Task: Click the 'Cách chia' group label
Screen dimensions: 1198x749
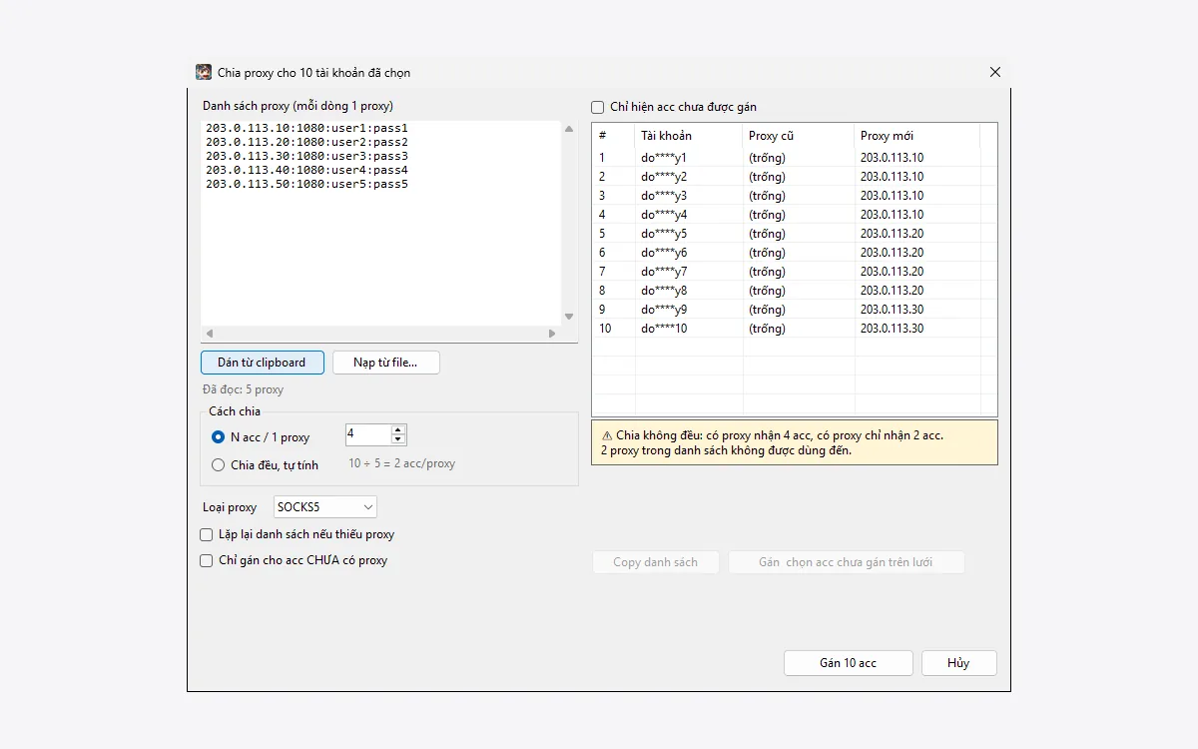Action: point(235,411)
